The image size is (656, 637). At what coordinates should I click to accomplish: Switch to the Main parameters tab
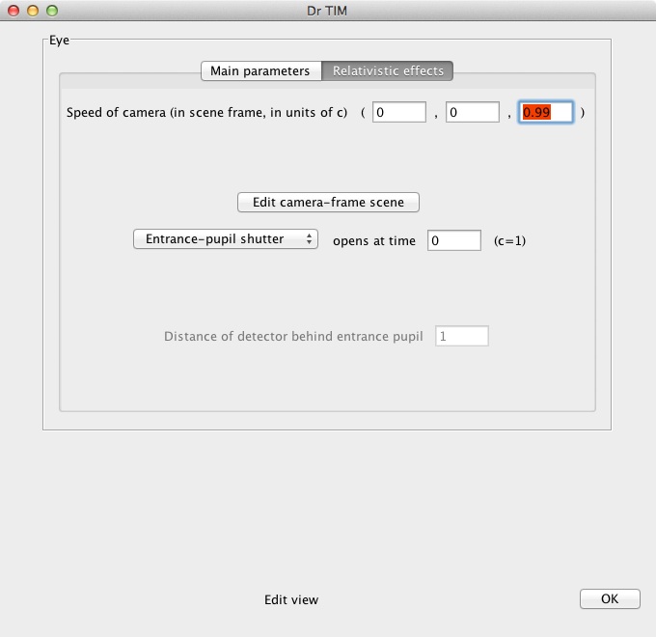[261, 70]
